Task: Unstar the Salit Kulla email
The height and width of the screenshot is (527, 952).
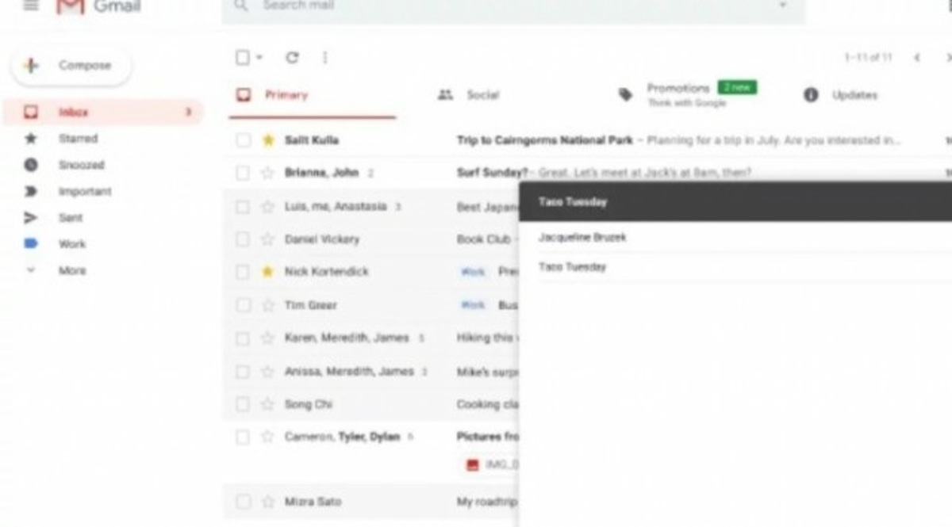Action: point(268,140)
